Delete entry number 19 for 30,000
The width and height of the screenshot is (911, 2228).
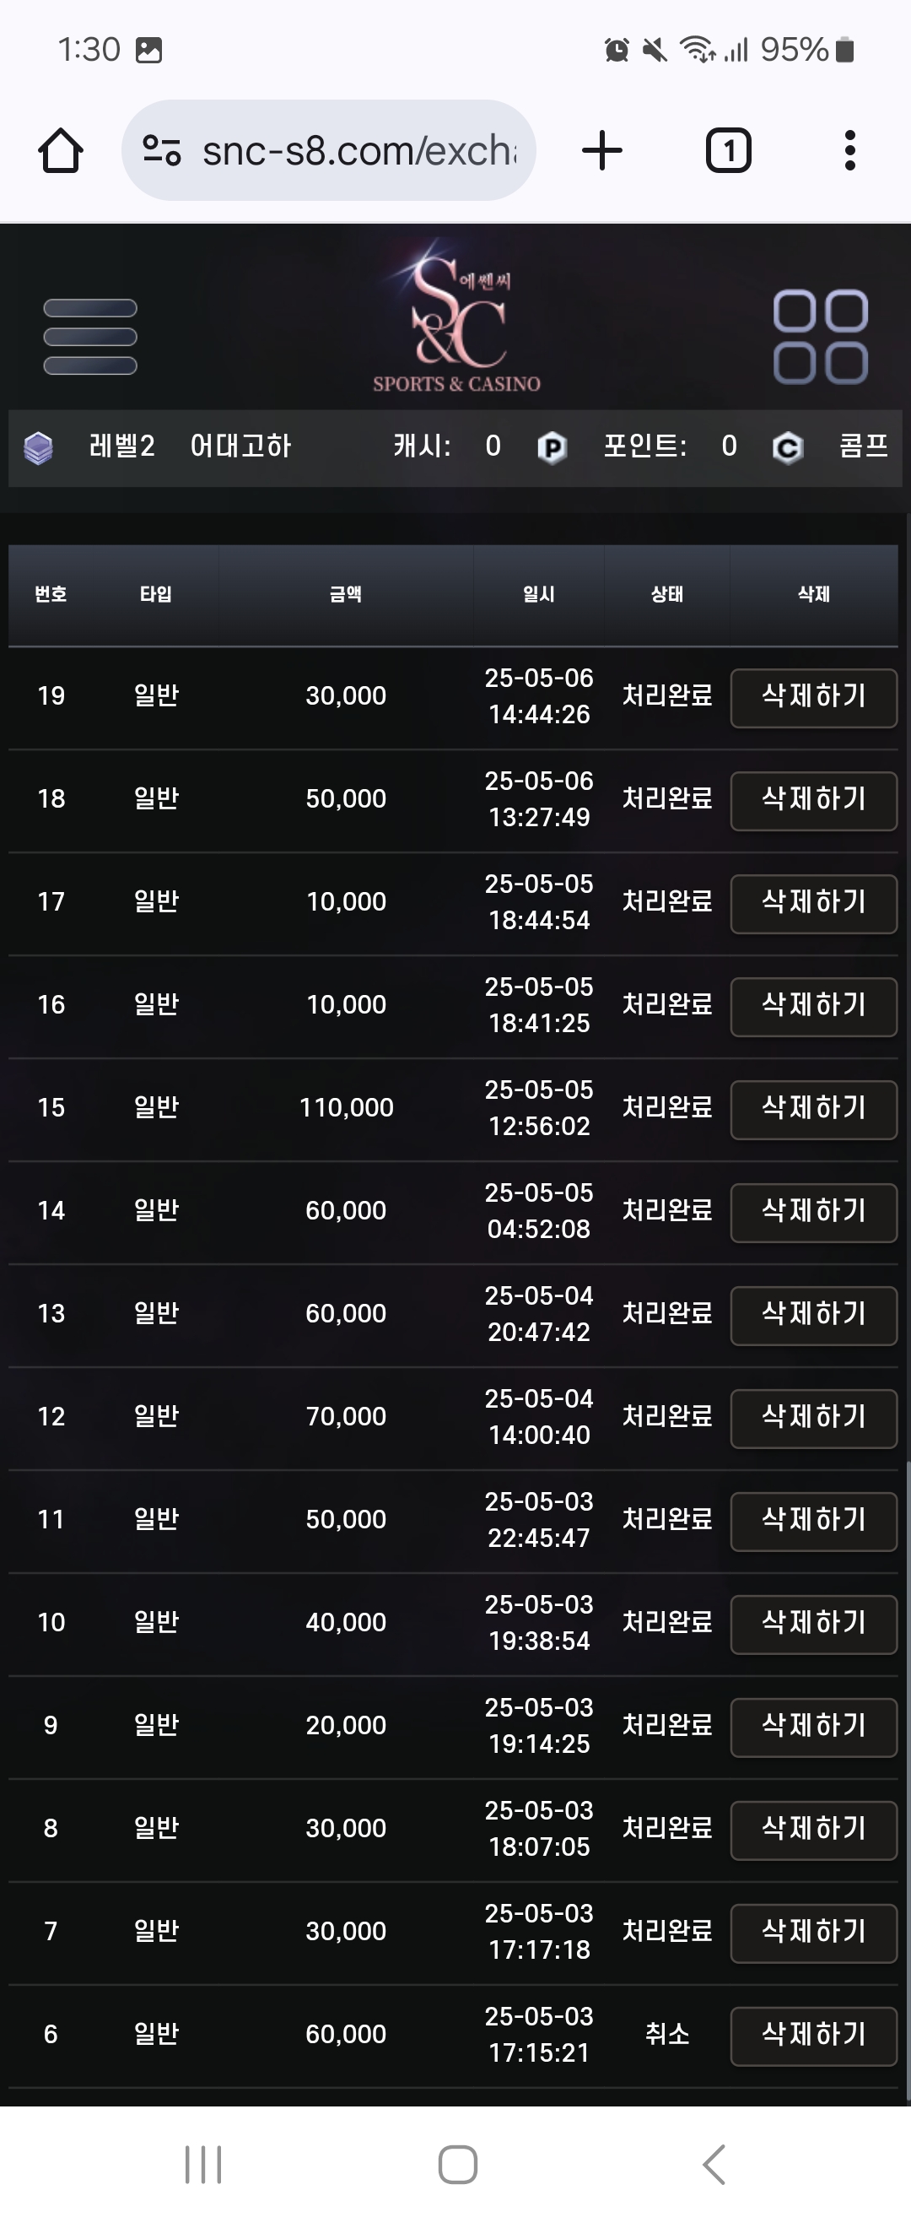[813, 697]
